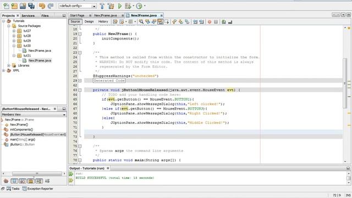Click the Previous Bookmark icon
Viewport: 352px width, 198px height.
[174, 22]
